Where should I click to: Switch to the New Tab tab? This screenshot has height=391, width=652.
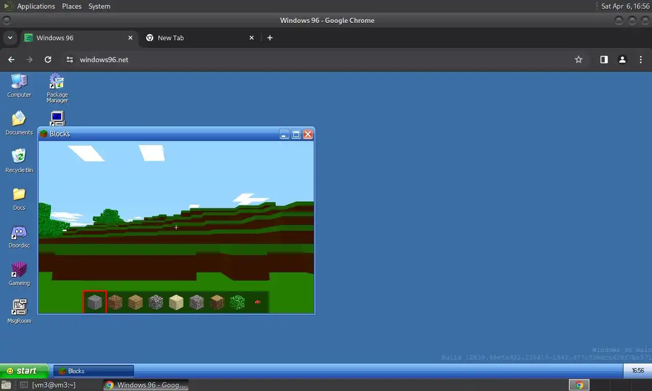200,38
